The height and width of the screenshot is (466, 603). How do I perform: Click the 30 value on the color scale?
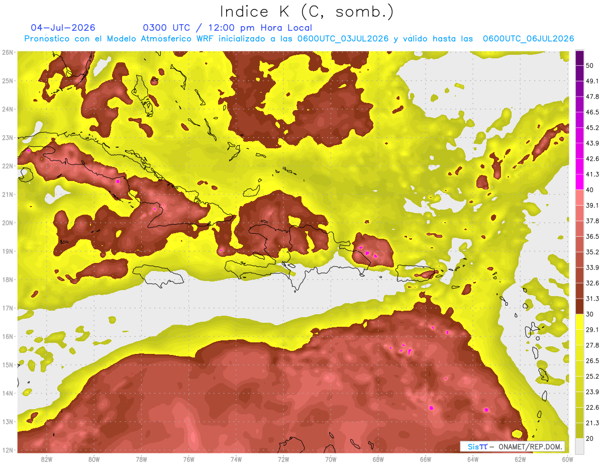(590, 314)
